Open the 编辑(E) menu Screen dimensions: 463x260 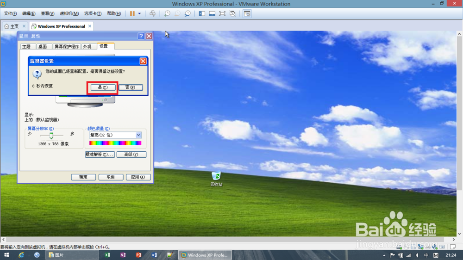coord(29,13)
